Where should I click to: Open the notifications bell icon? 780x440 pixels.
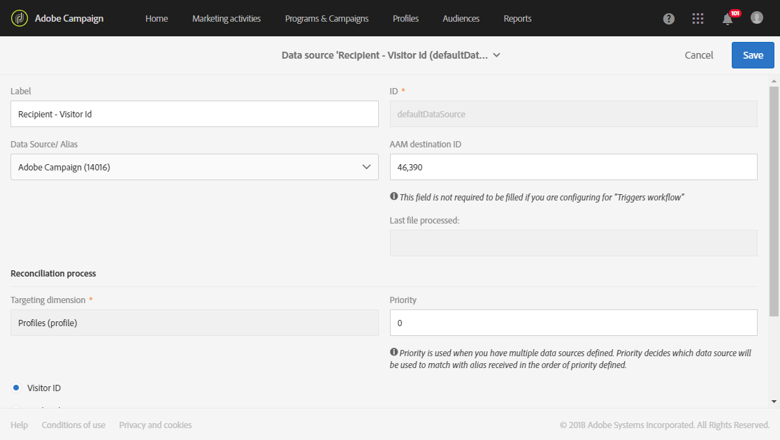click(x=728, y=19)
